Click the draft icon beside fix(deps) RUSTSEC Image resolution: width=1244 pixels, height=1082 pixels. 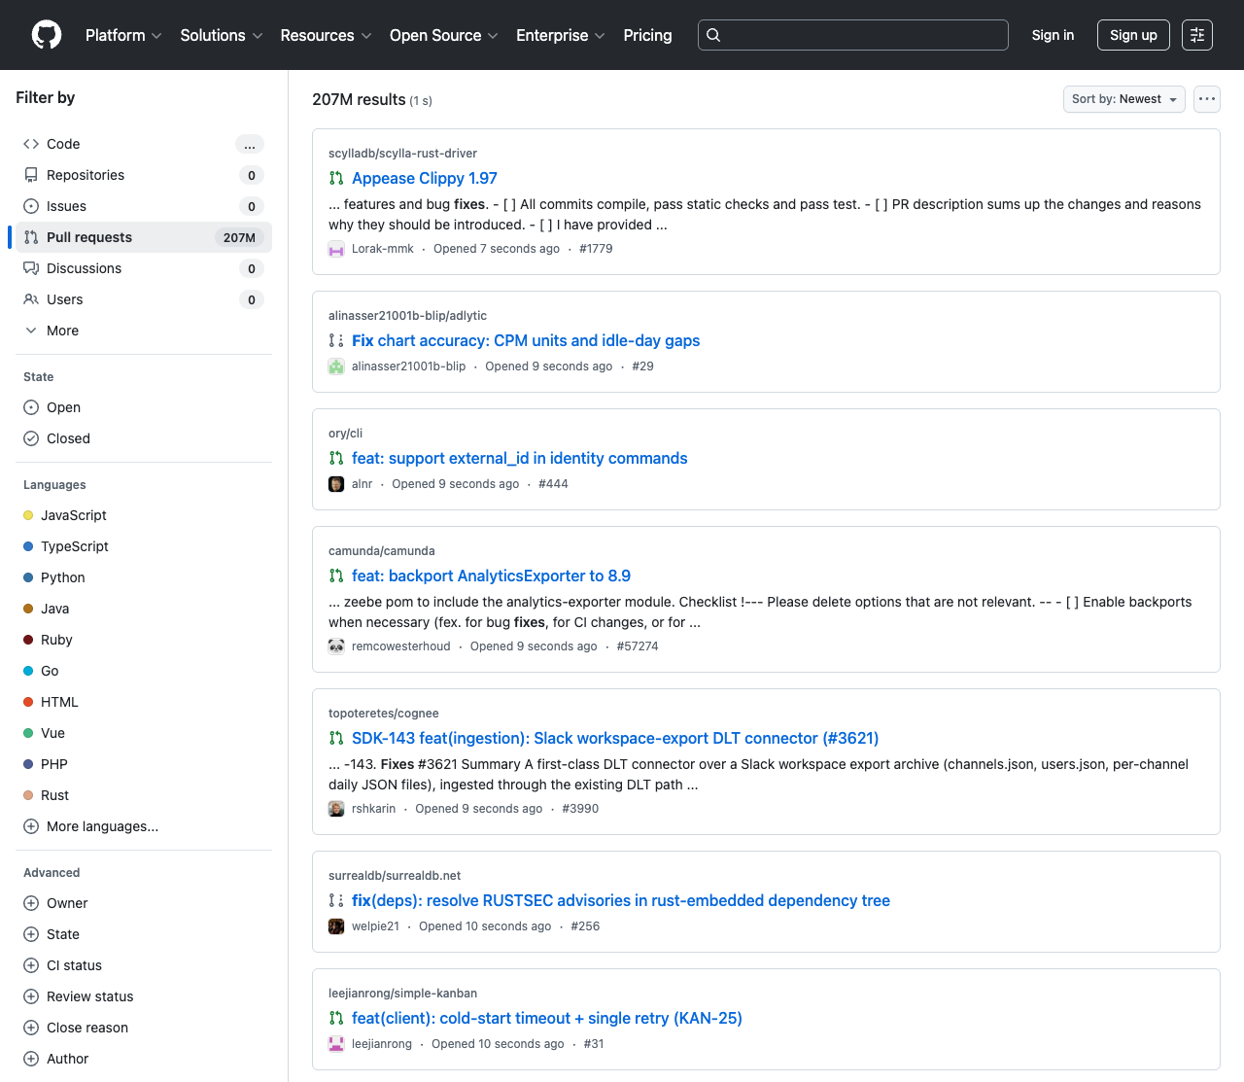(x=336, y=900)
